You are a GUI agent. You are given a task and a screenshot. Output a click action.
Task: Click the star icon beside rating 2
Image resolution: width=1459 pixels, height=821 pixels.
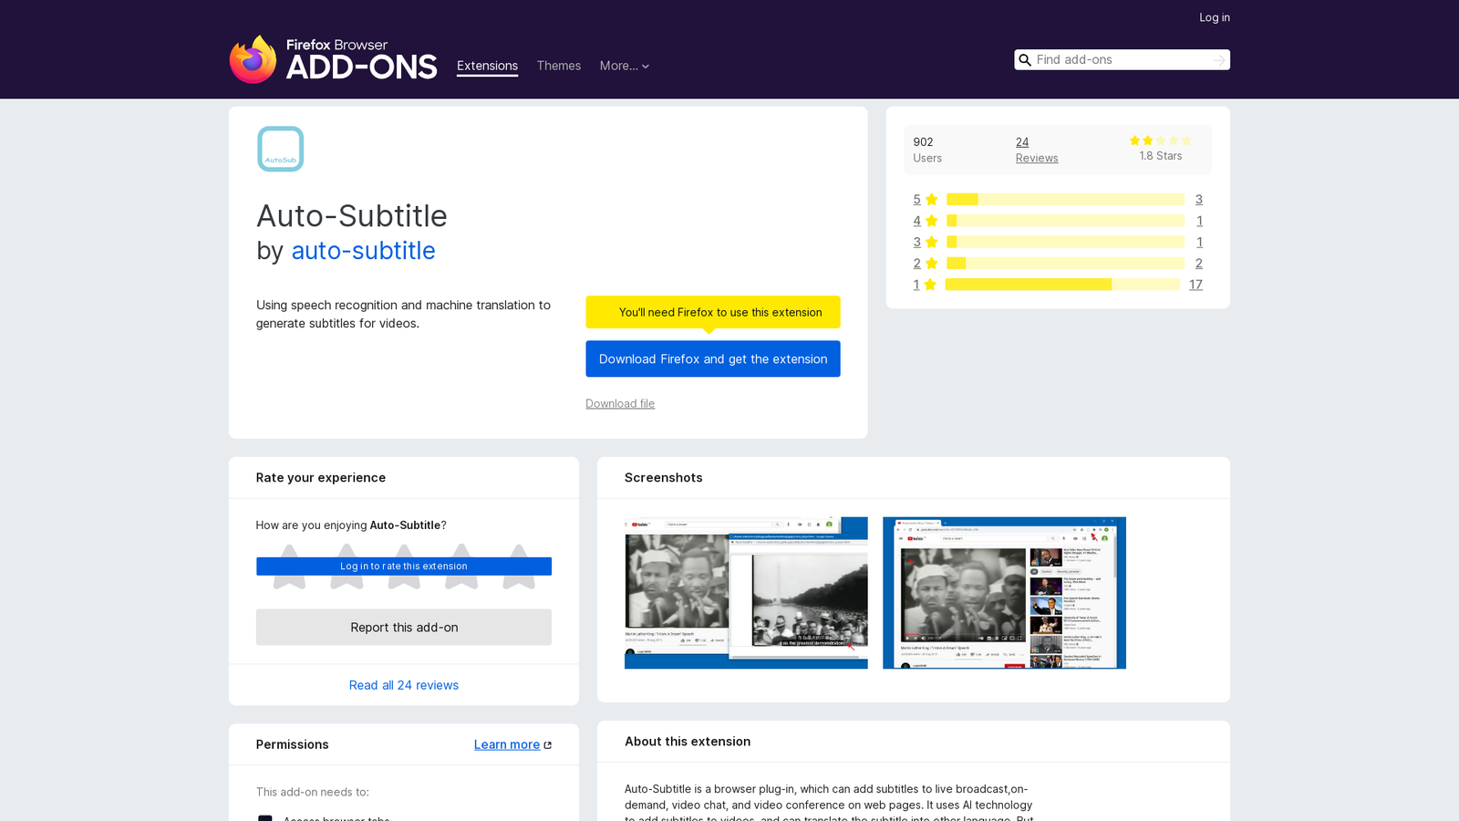click(x=931, y=264)
